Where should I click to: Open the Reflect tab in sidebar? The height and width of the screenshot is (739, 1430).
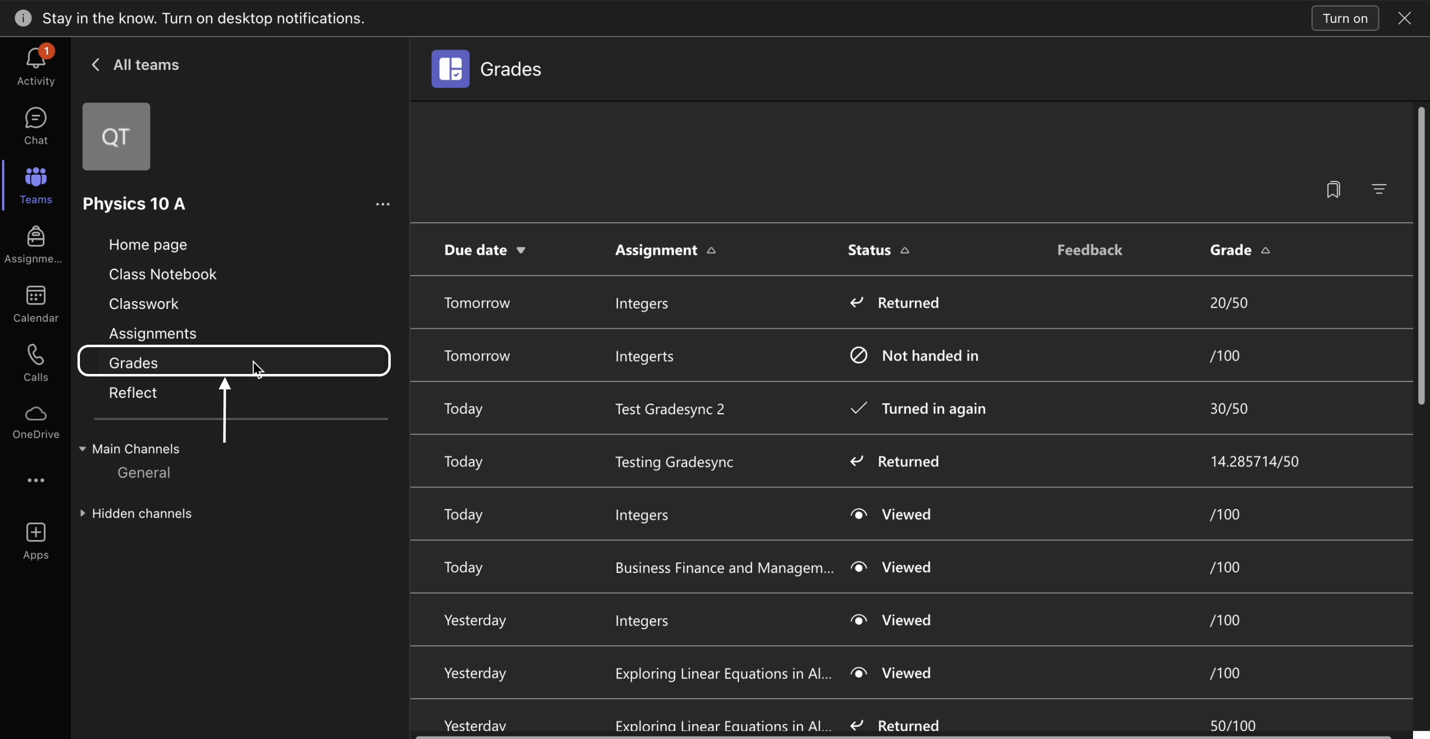[x=133, y=393]
